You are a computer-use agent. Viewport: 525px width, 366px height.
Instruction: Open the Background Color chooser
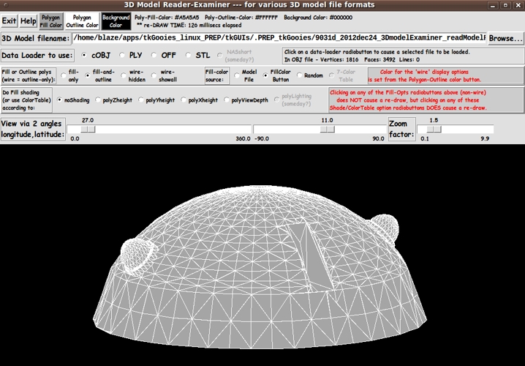(x=116, y=21)
